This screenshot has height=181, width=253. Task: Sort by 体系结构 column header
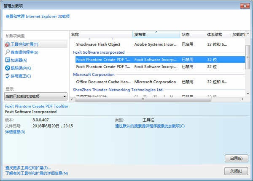point(218,34)
